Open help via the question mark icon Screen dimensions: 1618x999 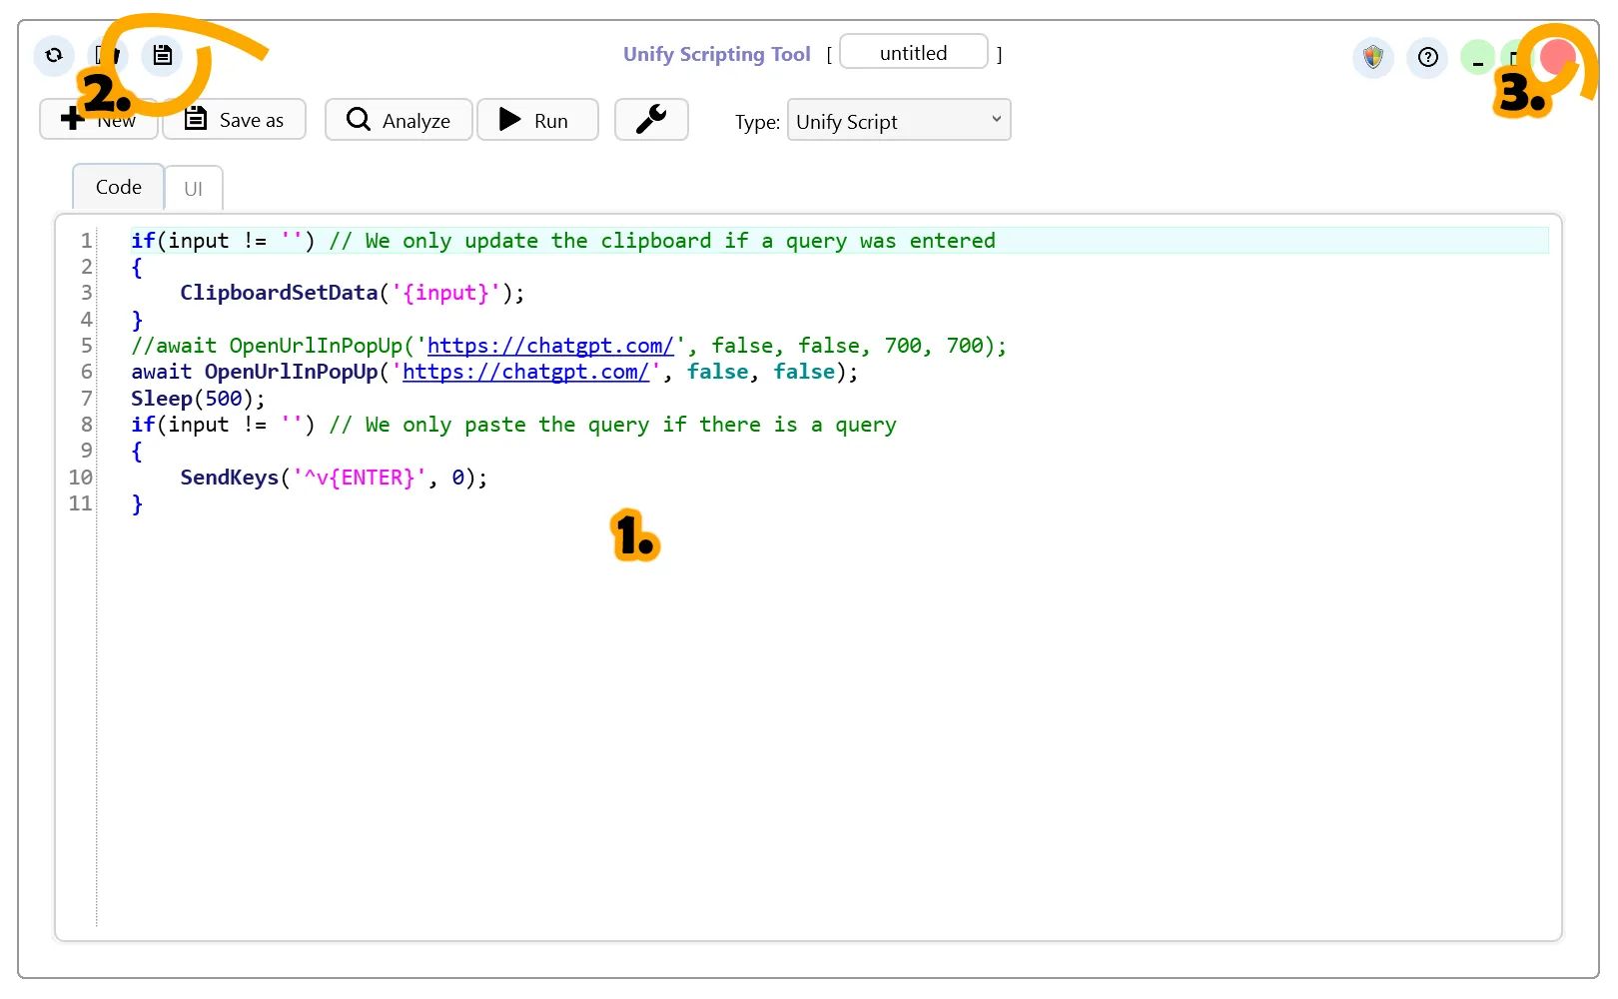(1427, 58)
